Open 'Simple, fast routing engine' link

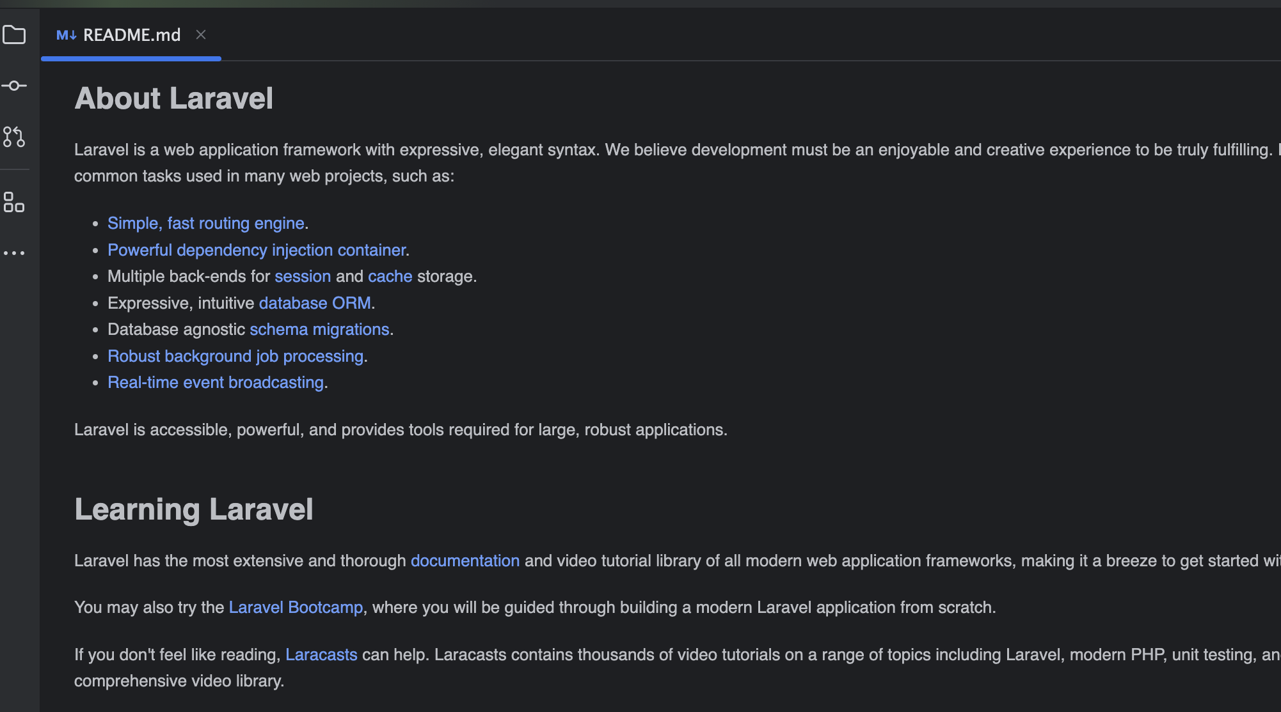pos(205,223)
